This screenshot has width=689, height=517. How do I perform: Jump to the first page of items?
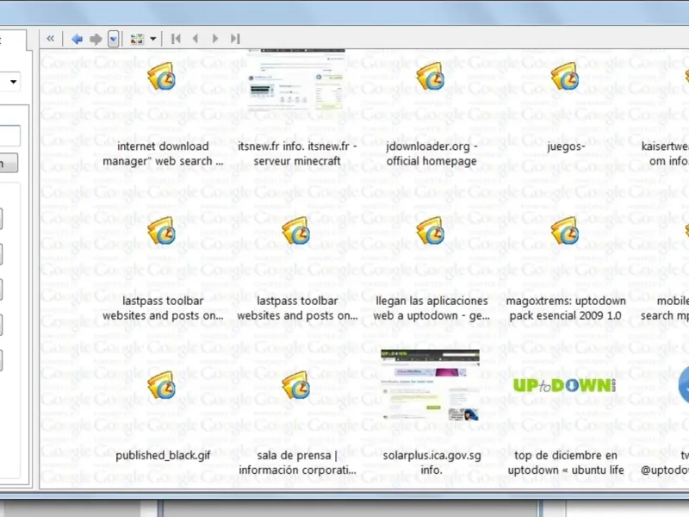[x=176, y=39]
